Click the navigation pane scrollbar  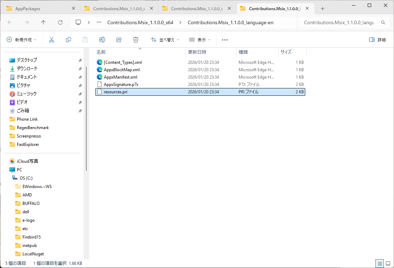(x=86, y=119)
